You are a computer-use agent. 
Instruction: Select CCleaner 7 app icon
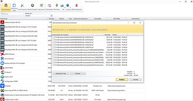[x=2, y=72]
